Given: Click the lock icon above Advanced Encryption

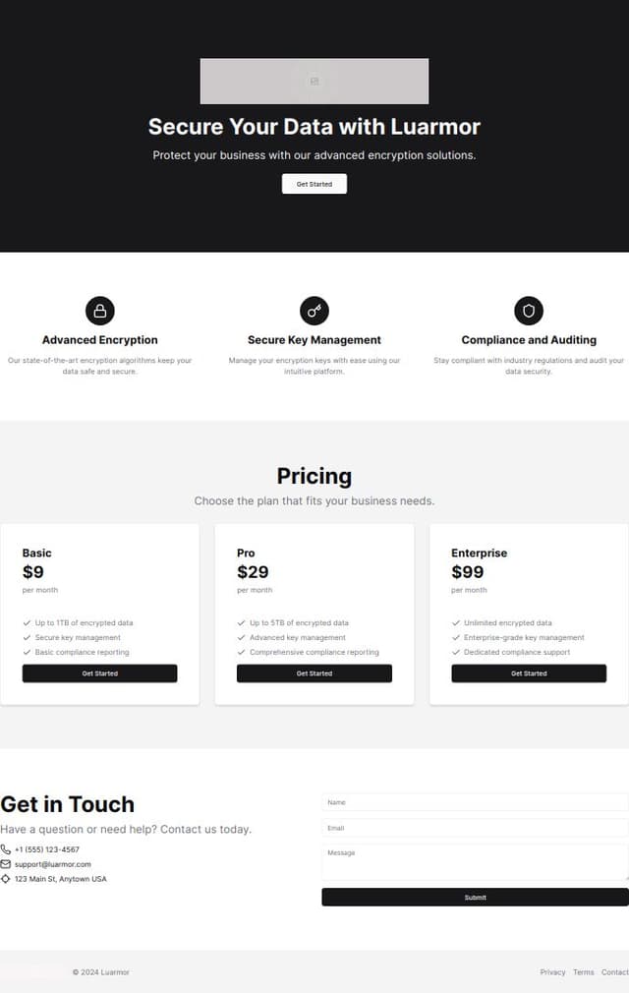Looking at the screenshot, I should point(100,311).
